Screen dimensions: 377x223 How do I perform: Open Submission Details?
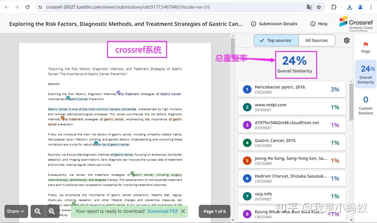coord(274,24)
